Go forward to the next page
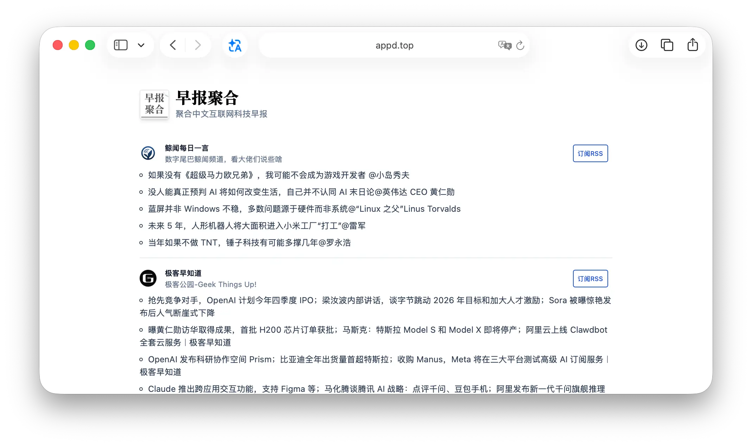This screenshot has height=446, width=752. coord(198,45)
